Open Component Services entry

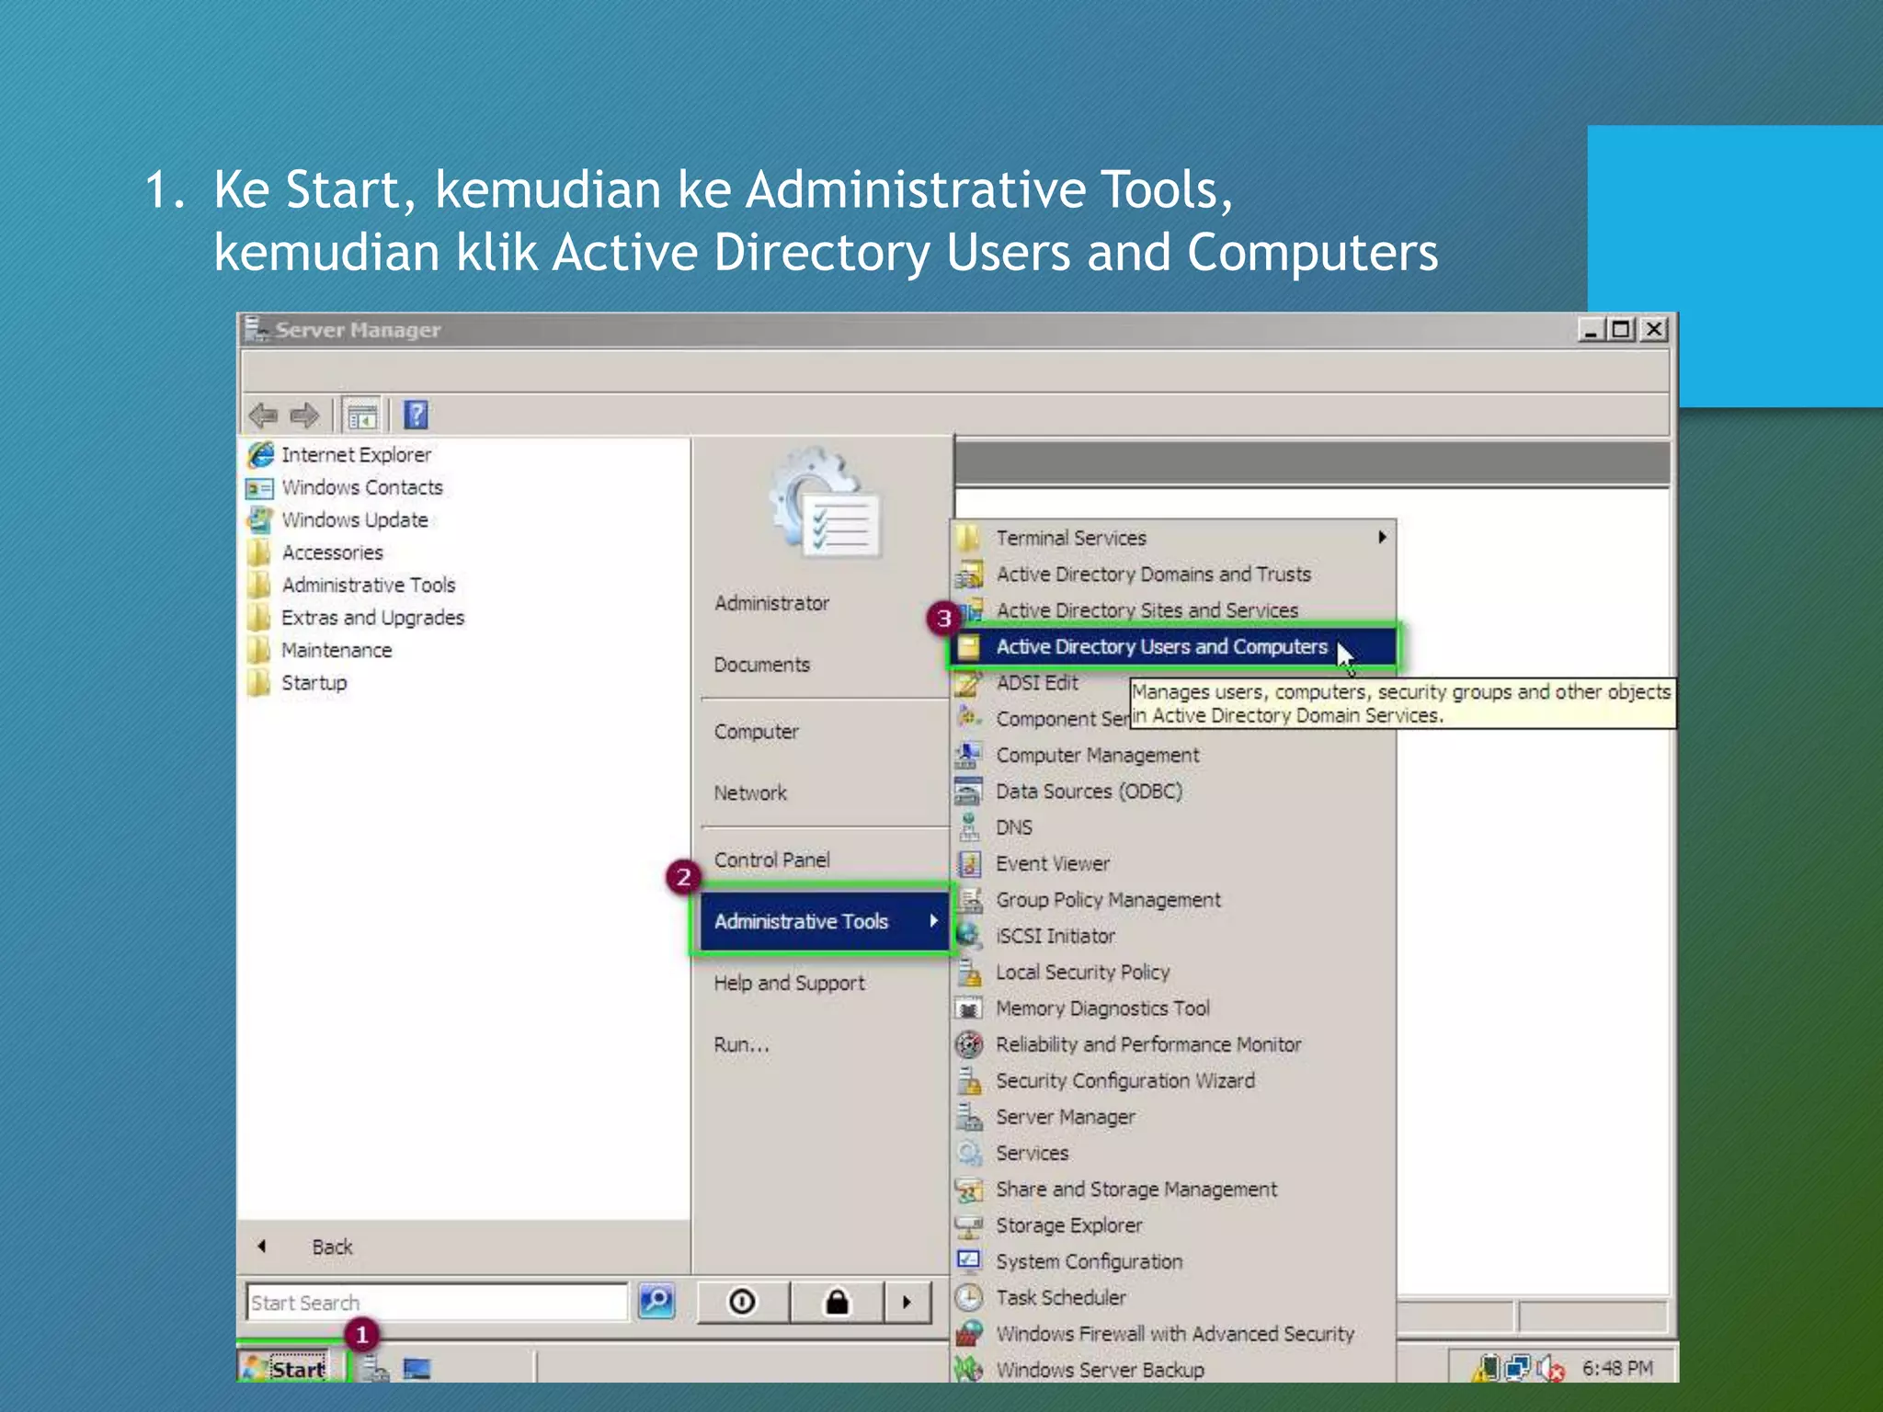click(x=1062, y=719)
